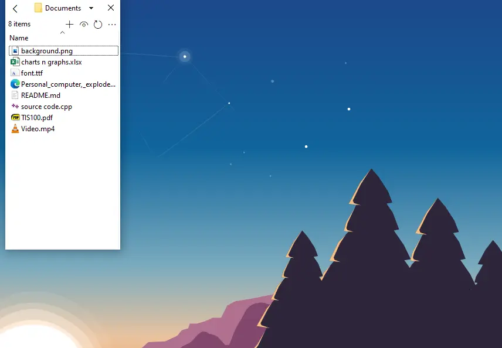
Task: Click the Documents title text
Action: coord(63,8)
